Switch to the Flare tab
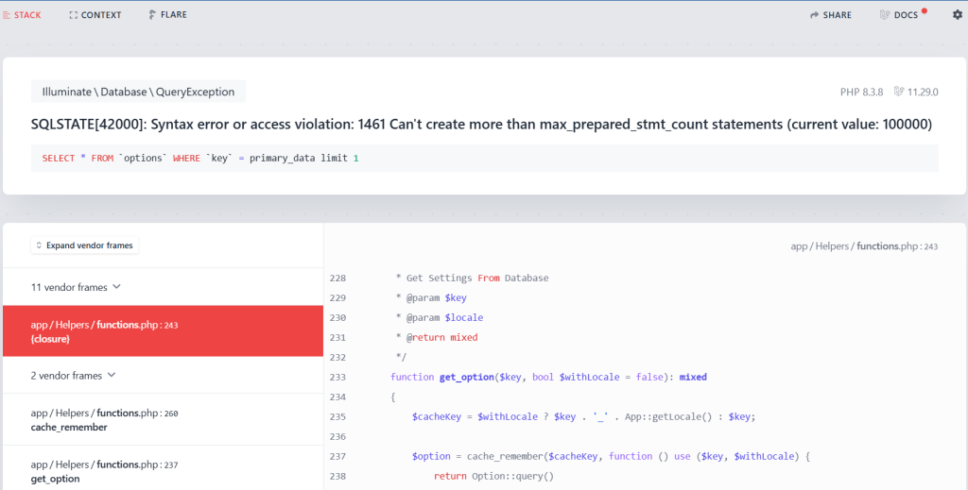 [168, 14]
